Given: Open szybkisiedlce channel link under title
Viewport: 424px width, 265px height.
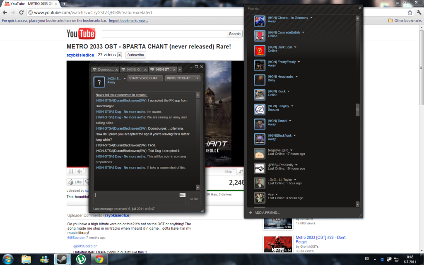Looking at the screenshot, I should [x=80, y=55].
